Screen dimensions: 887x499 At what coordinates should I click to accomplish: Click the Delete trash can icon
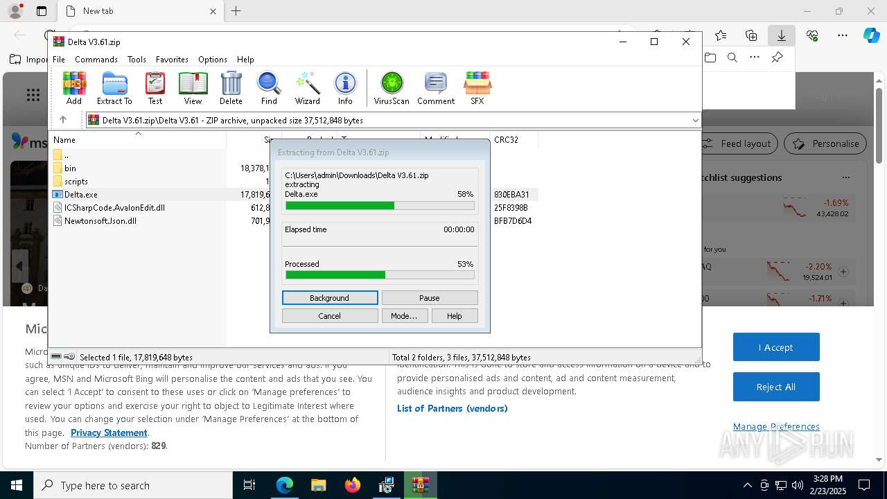231,88
